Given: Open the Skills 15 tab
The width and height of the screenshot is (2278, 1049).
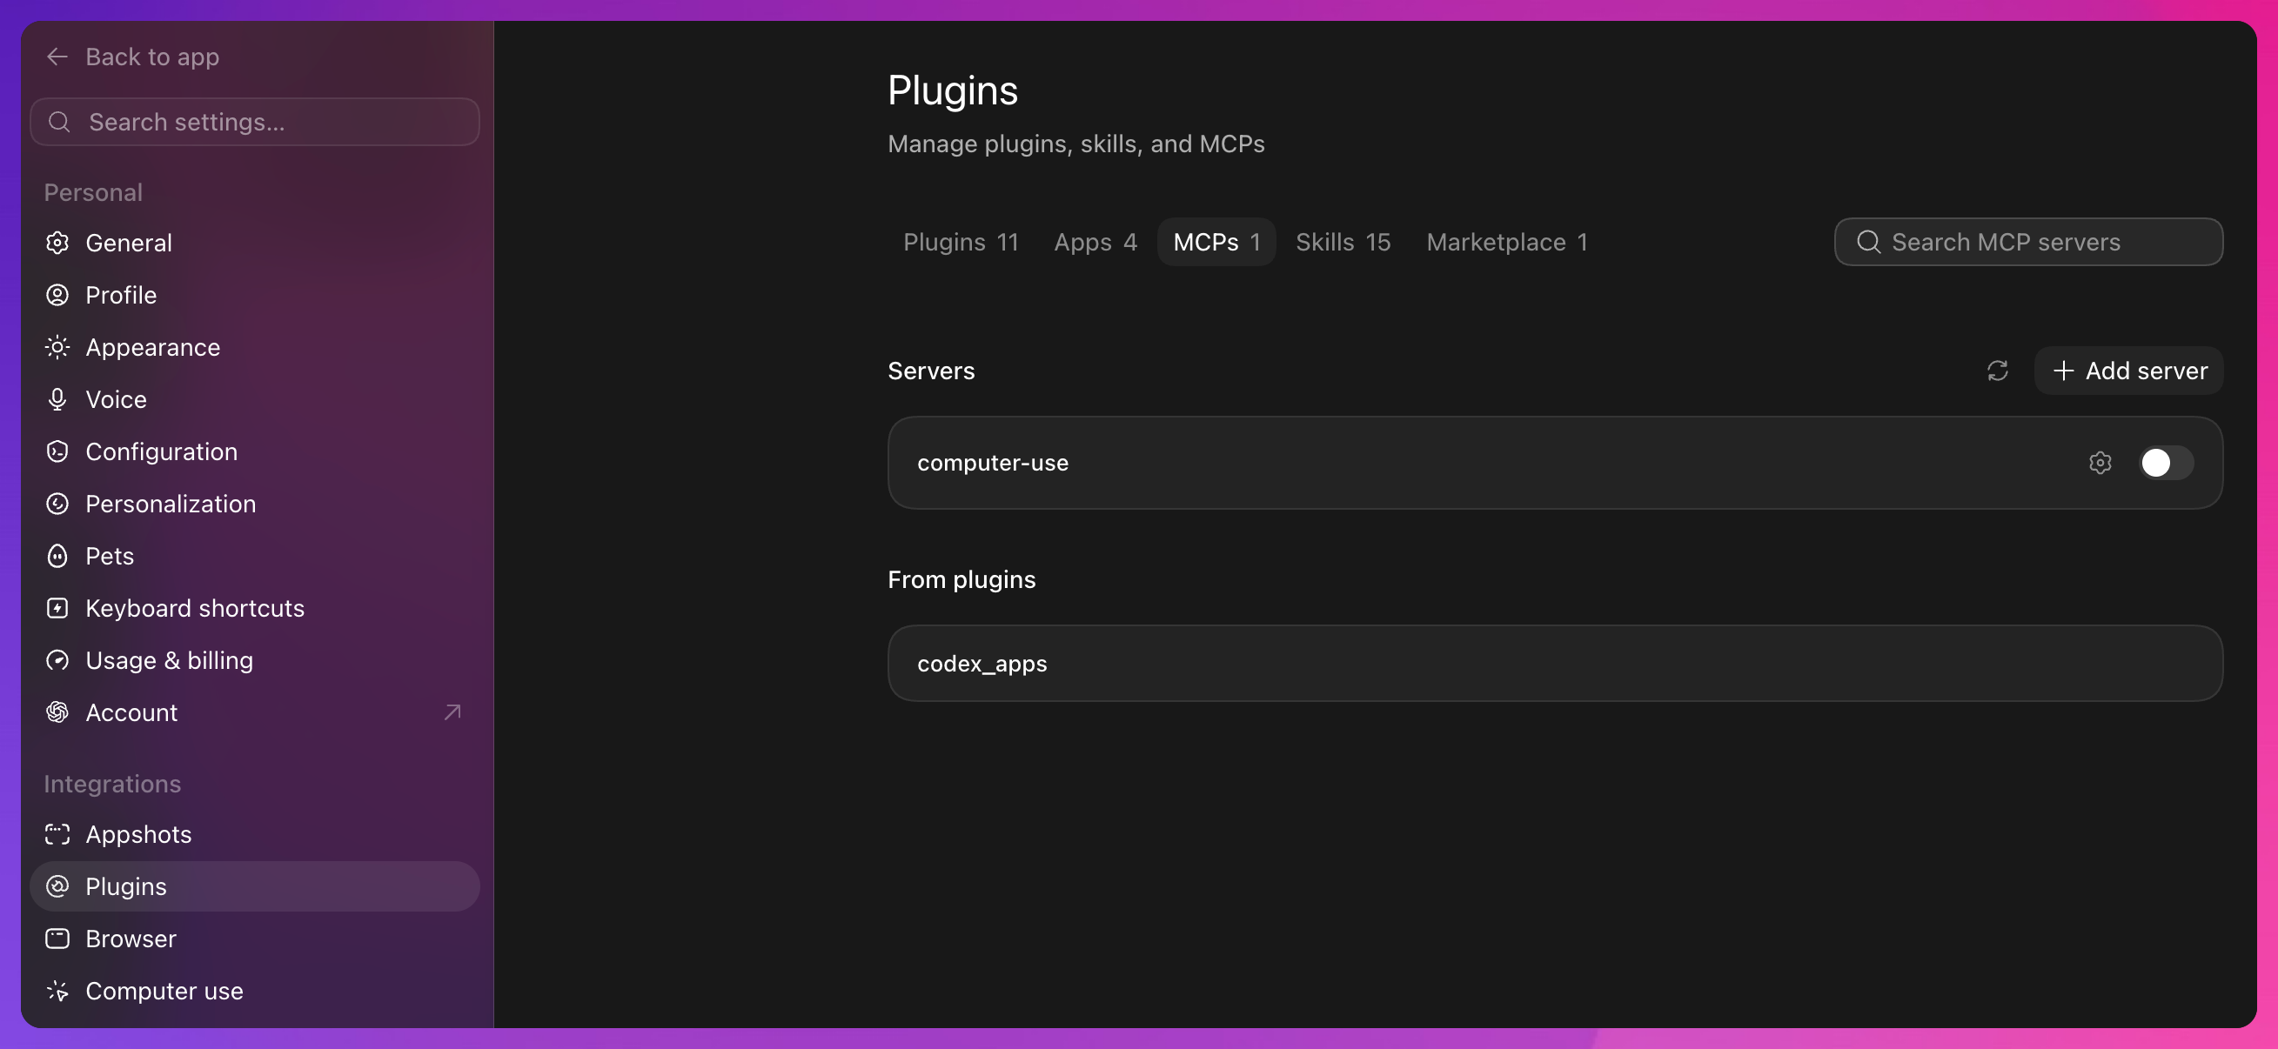Looking at the screenshot, I should click(x=1343, y=242).
